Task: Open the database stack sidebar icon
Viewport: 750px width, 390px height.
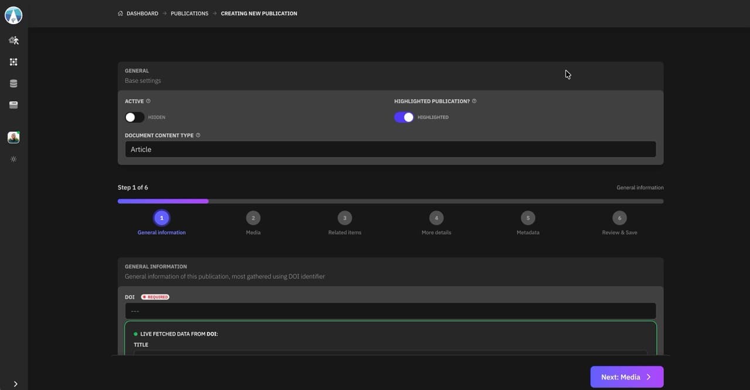Action: [13, 84]
